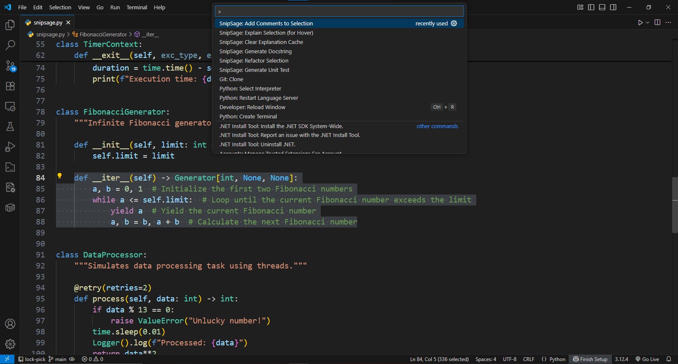Click the lightbulb code action icon

[60, 176]
